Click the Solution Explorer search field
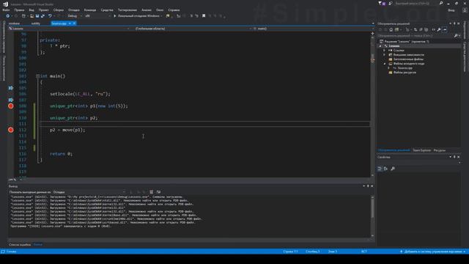 pos(416,36)
